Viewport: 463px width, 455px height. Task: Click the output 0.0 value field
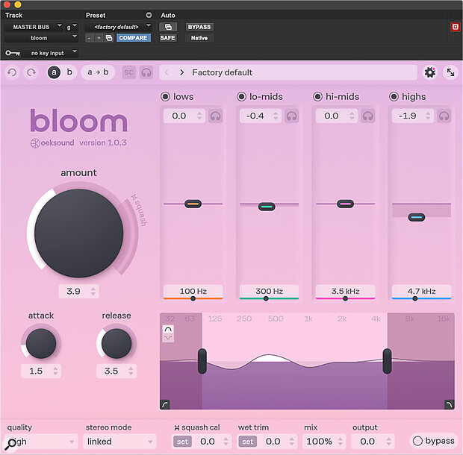(x=373, y=442)
